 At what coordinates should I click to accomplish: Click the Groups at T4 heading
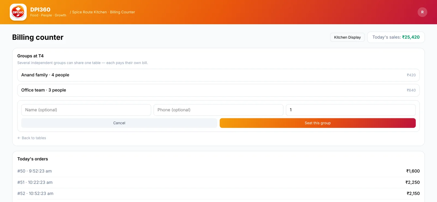(31, 56)
